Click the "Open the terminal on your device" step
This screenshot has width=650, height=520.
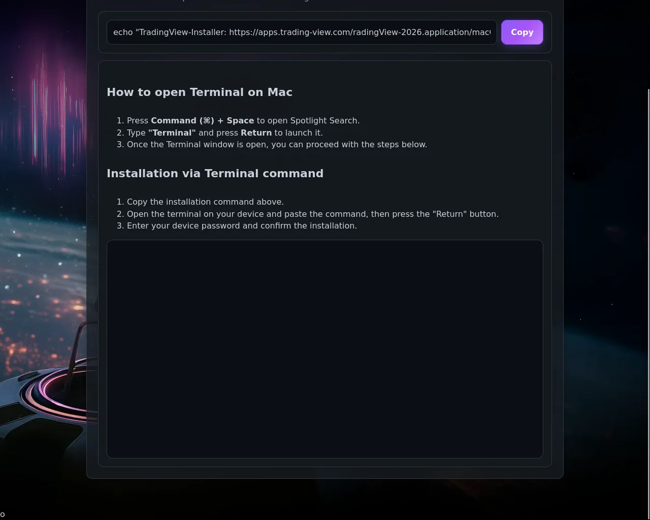[x=313, y=214]
